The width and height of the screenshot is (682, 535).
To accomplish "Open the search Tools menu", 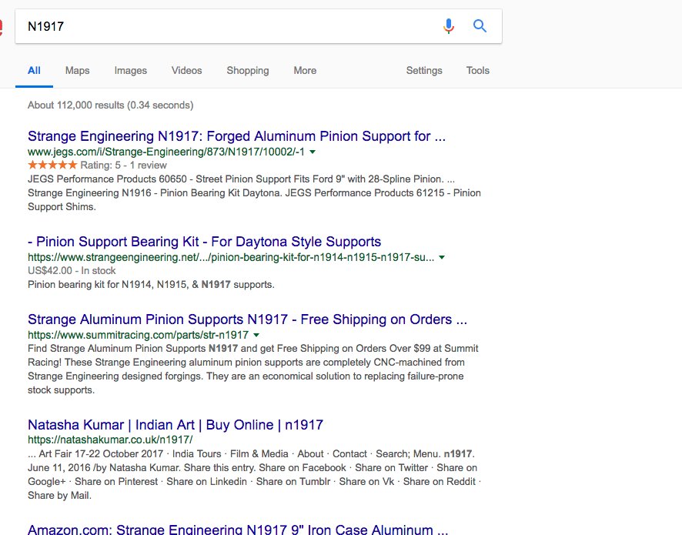I will (x=477, y=71).
